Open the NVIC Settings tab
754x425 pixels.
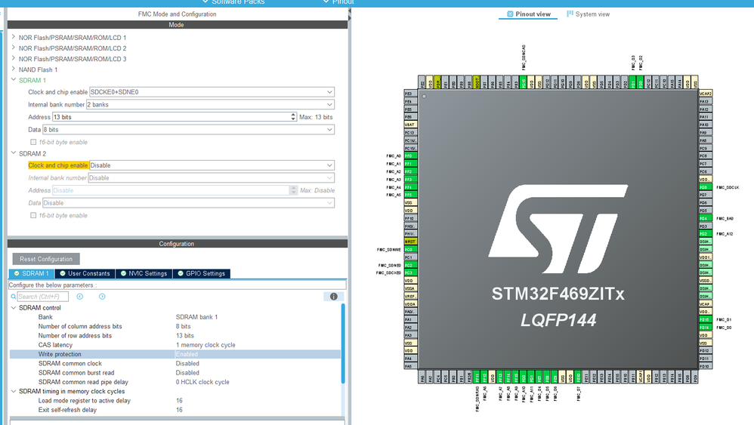144,273
